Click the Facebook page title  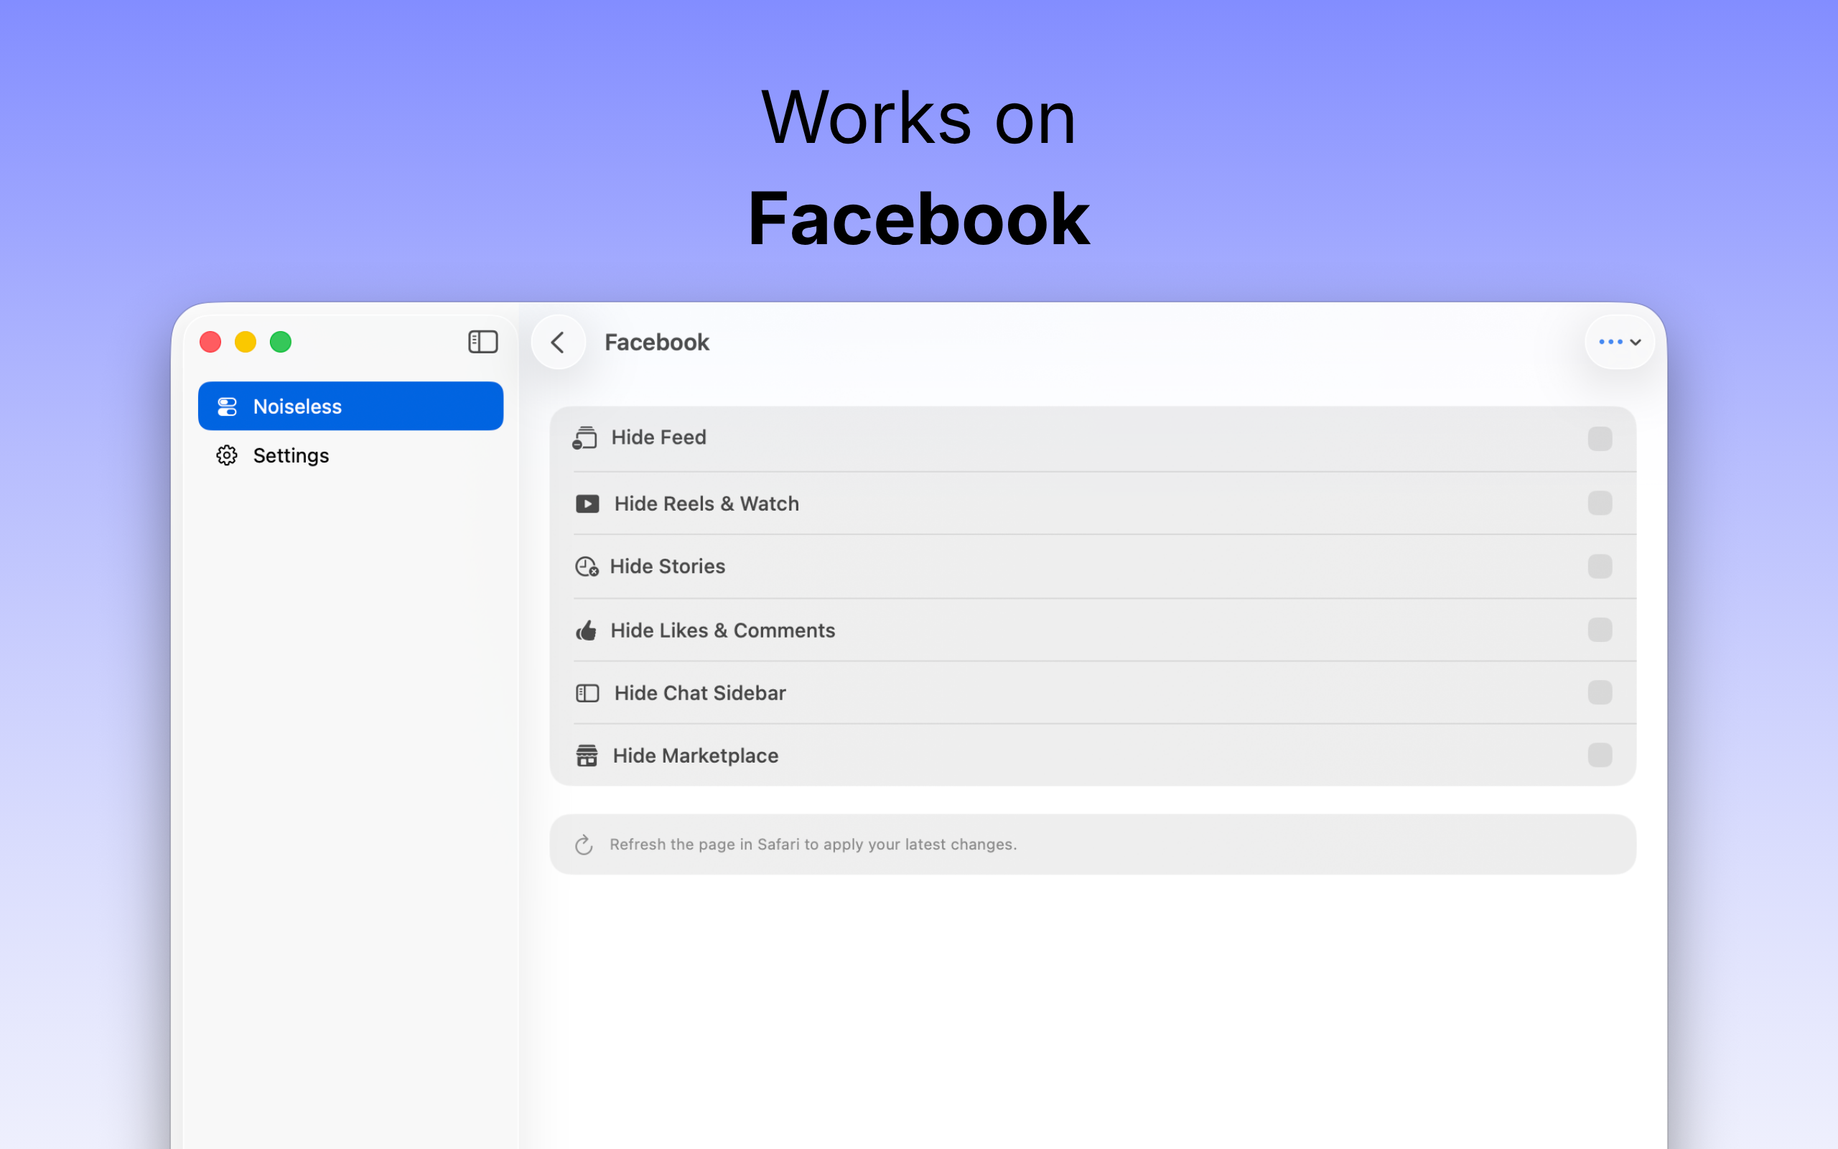[x=657, y=342]
